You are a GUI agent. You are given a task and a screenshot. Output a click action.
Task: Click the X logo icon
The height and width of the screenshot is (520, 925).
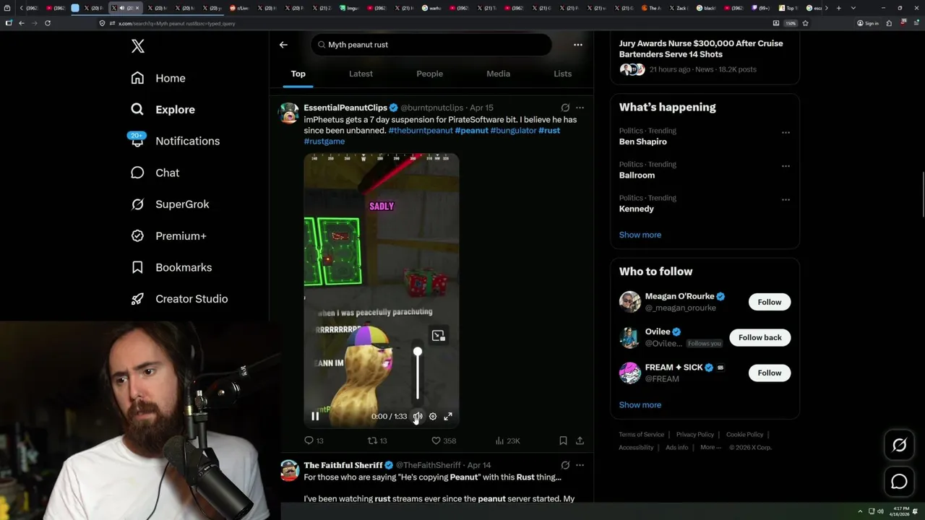(x=137, y=46)
